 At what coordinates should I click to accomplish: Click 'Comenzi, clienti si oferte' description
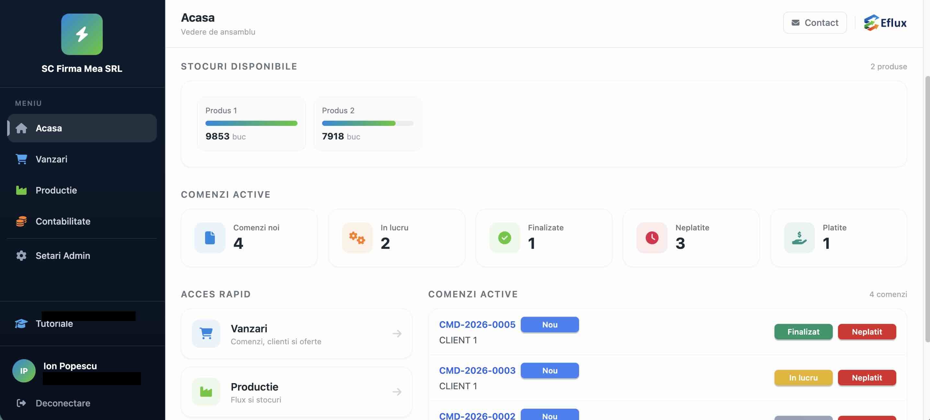click(x=276, y=341)
